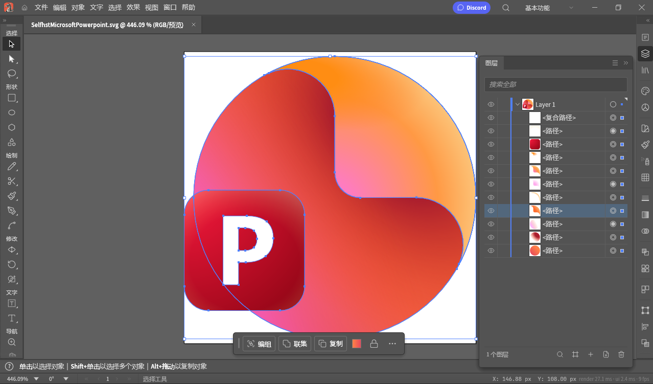This screenshot has height=384, width=653.
Task: Click the home icon in title bar
Action: 25,8
